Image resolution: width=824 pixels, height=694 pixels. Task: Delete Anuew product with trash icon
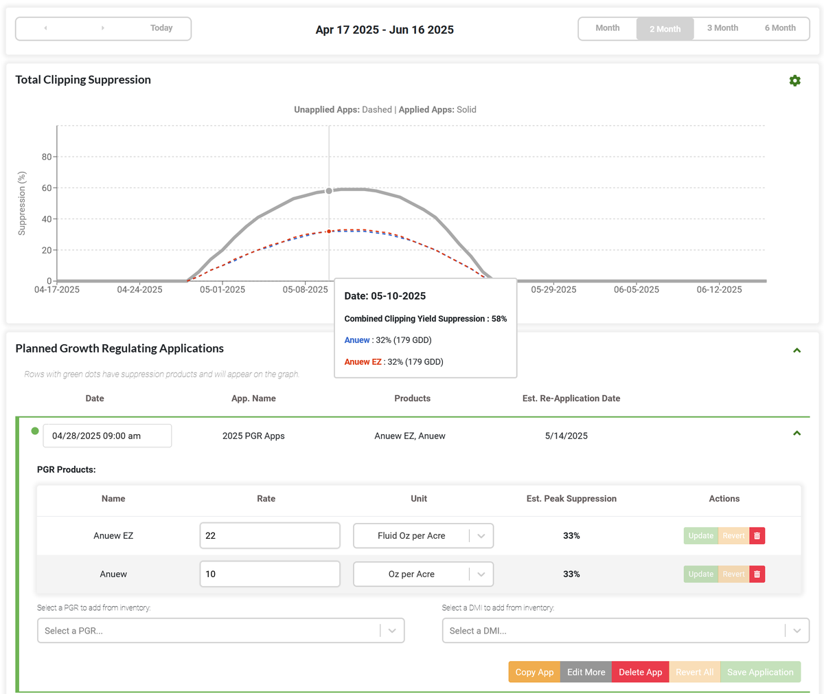pos(757,574)
